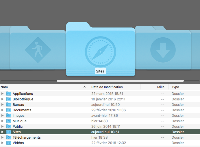Click the Documents folder icon
This screenshot has width=200, height=147.
point(9,110)
